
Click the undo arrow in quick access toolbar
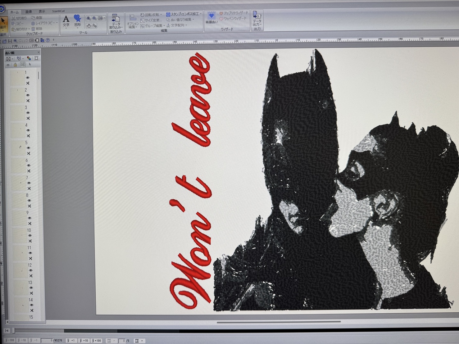coord(20,41)
